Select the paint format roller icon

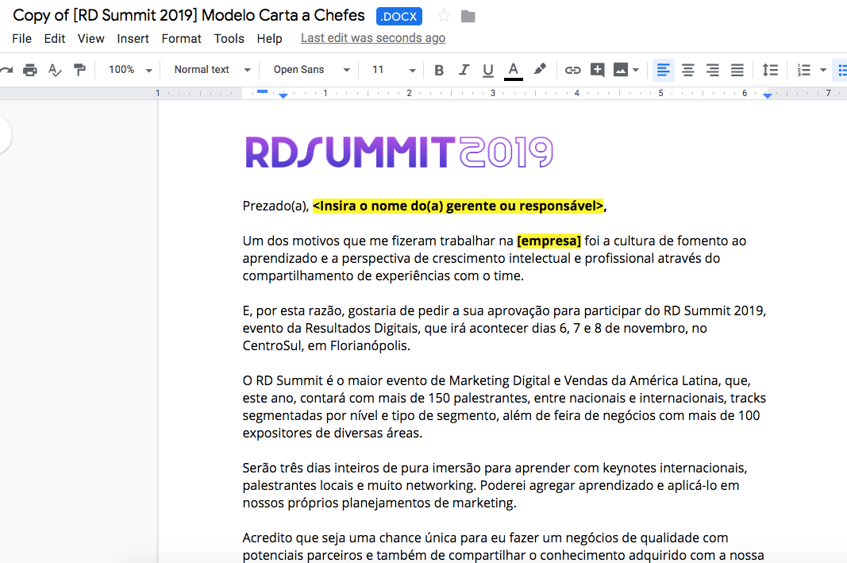tap(79, 70)
